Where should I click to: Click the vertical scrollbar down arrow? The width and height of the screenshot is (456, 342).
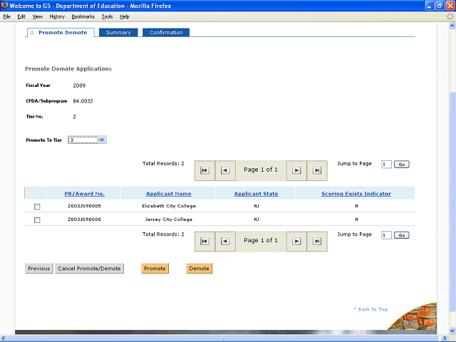[452, 331]
